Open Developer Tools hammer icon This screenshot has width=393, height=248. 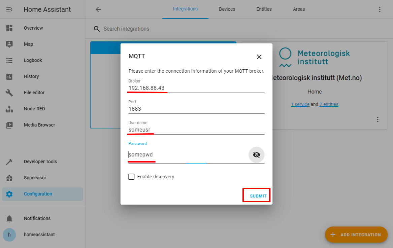(x=9, y=162)
